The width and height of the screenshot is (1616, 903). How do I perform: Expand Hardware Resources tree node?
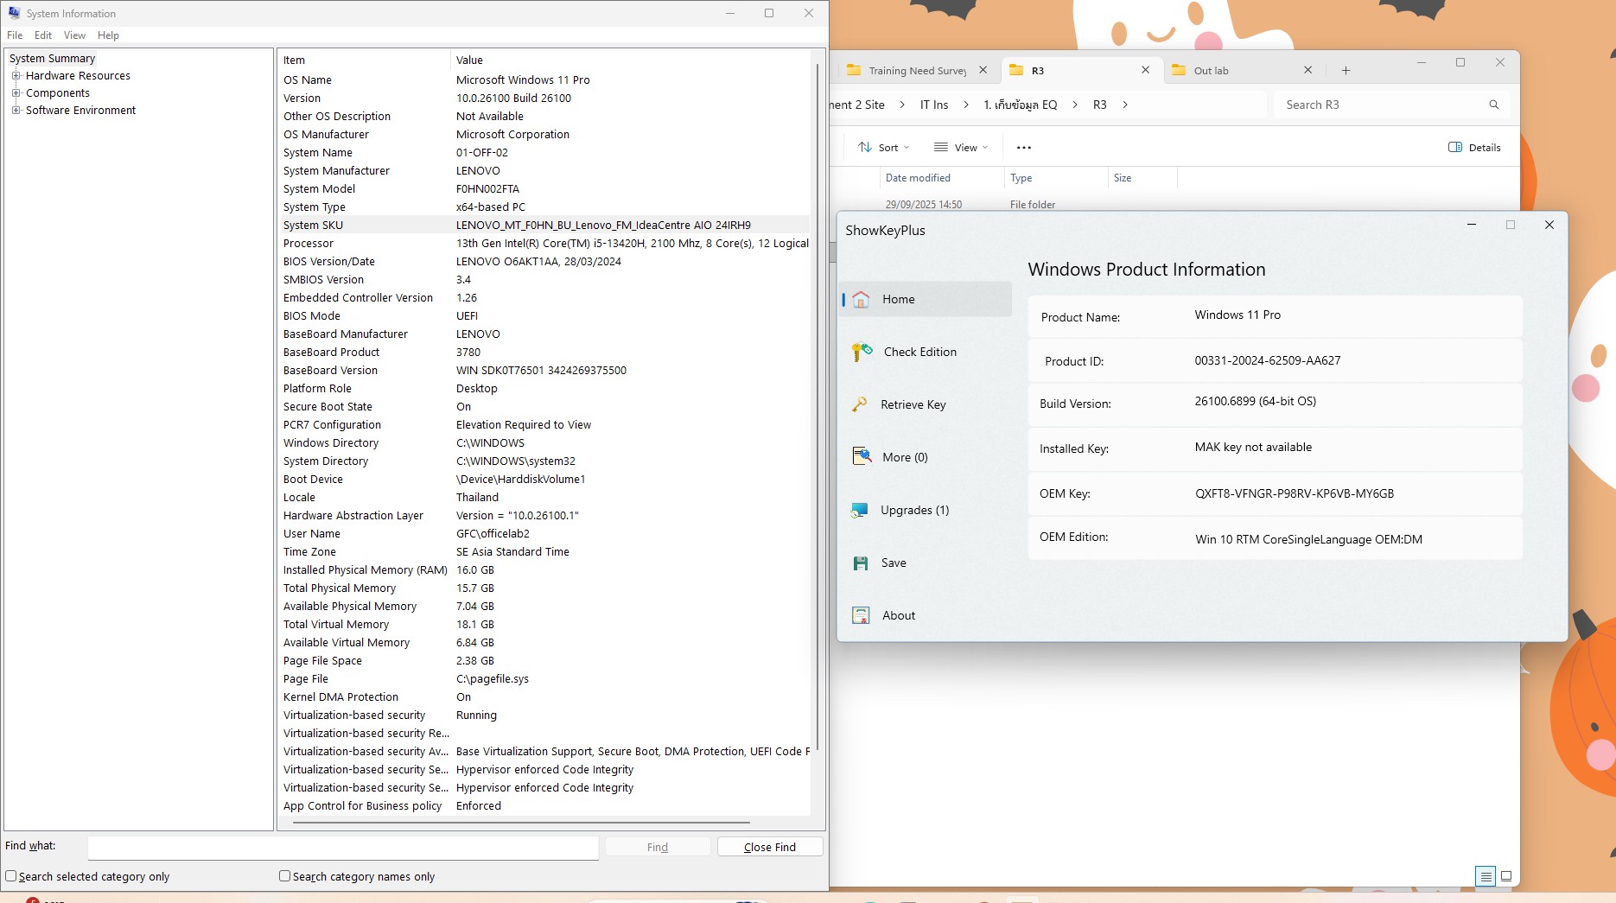(x=16, y=76)
